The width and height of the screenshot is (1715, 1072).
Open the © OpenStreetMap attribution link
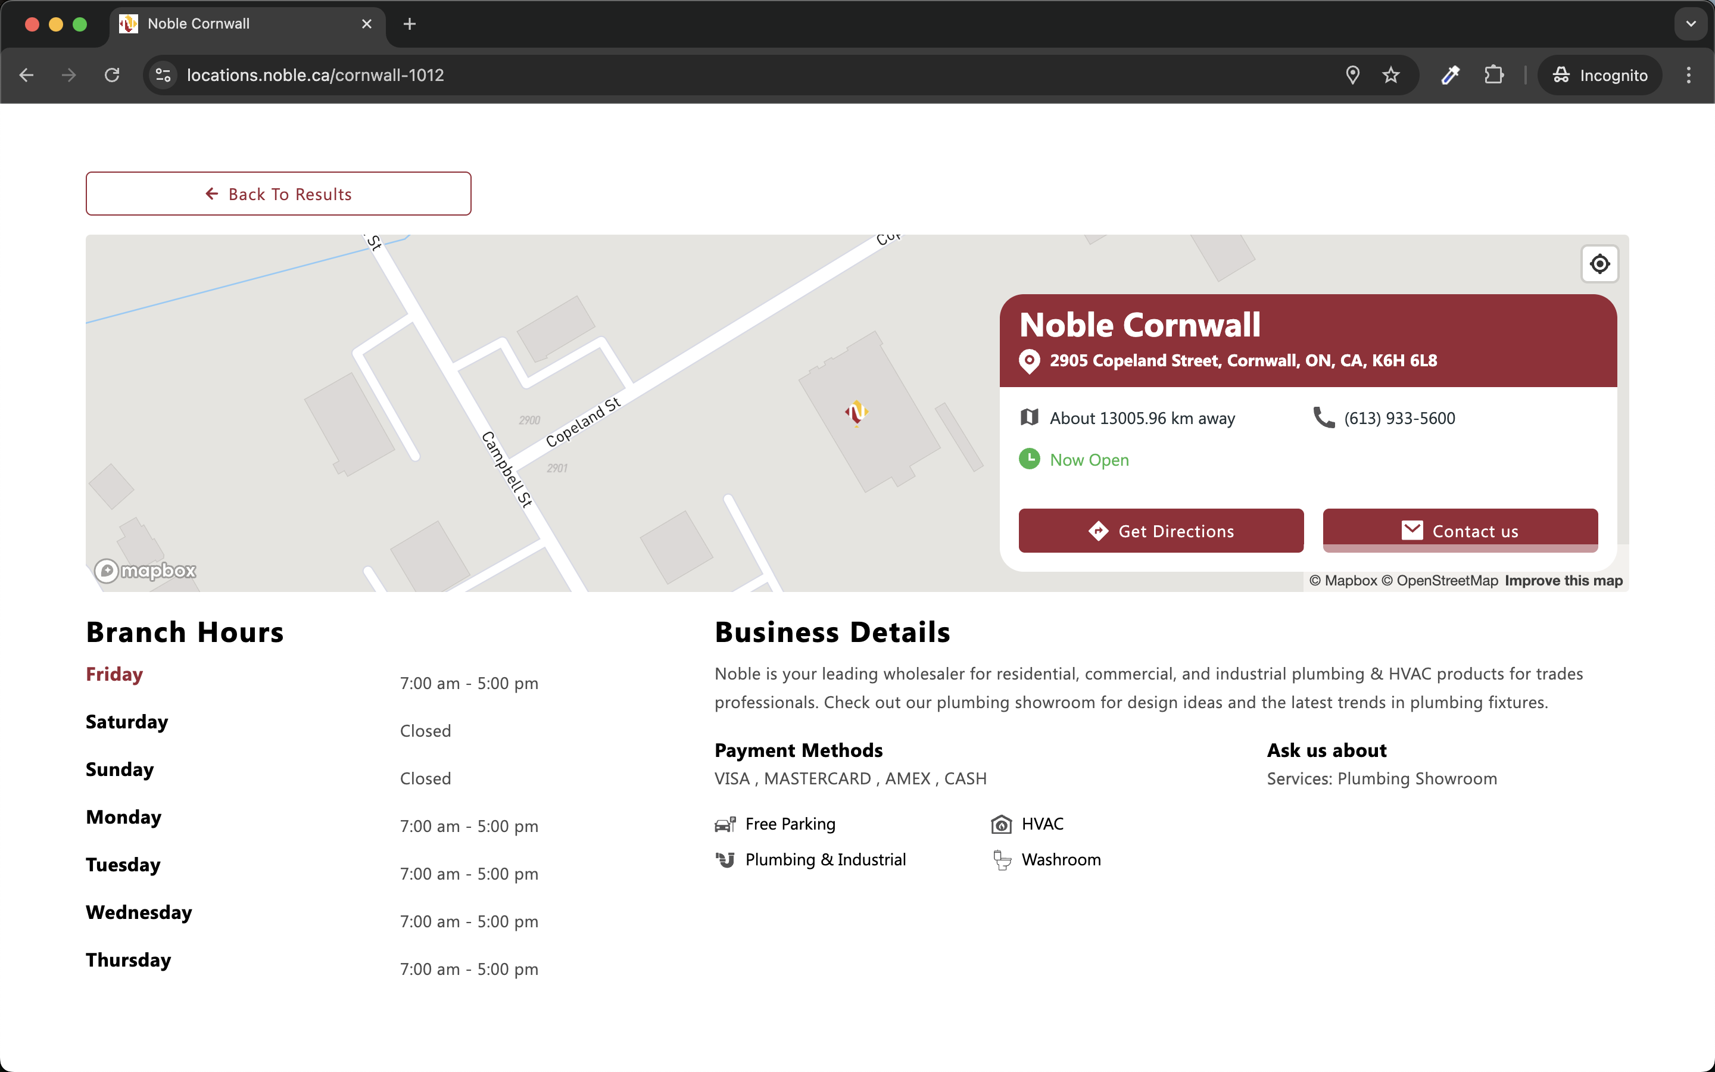[x=1439, y=581]
